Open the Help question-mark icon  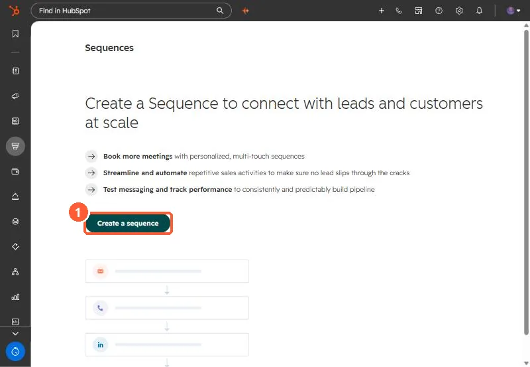point(439,11)
